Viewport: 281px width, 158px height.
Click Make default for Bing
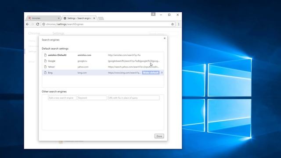(151, 72)
